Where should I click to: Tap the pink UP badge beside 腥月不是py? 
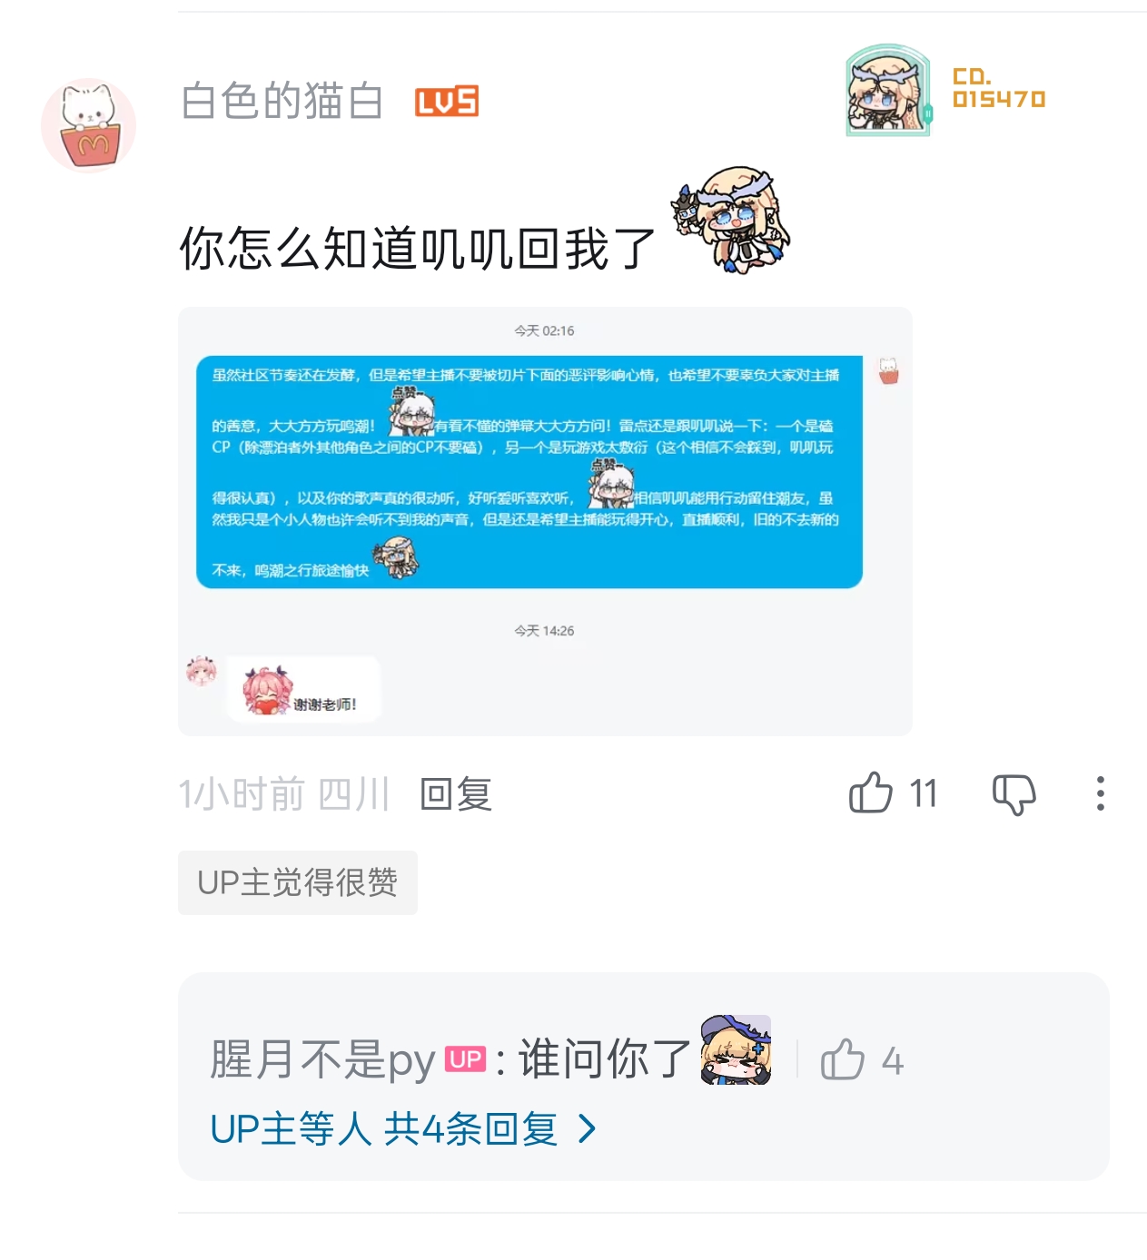pos(465,1058)
